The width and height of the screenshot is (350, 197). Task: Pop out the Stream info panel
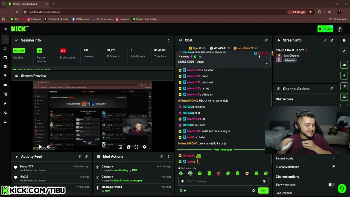coord(332,40)
